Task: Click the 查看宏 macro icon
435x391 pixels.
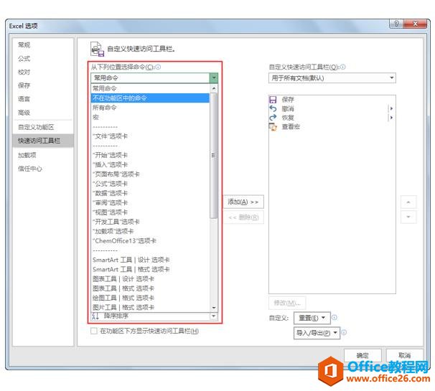Action: point(273,127)
